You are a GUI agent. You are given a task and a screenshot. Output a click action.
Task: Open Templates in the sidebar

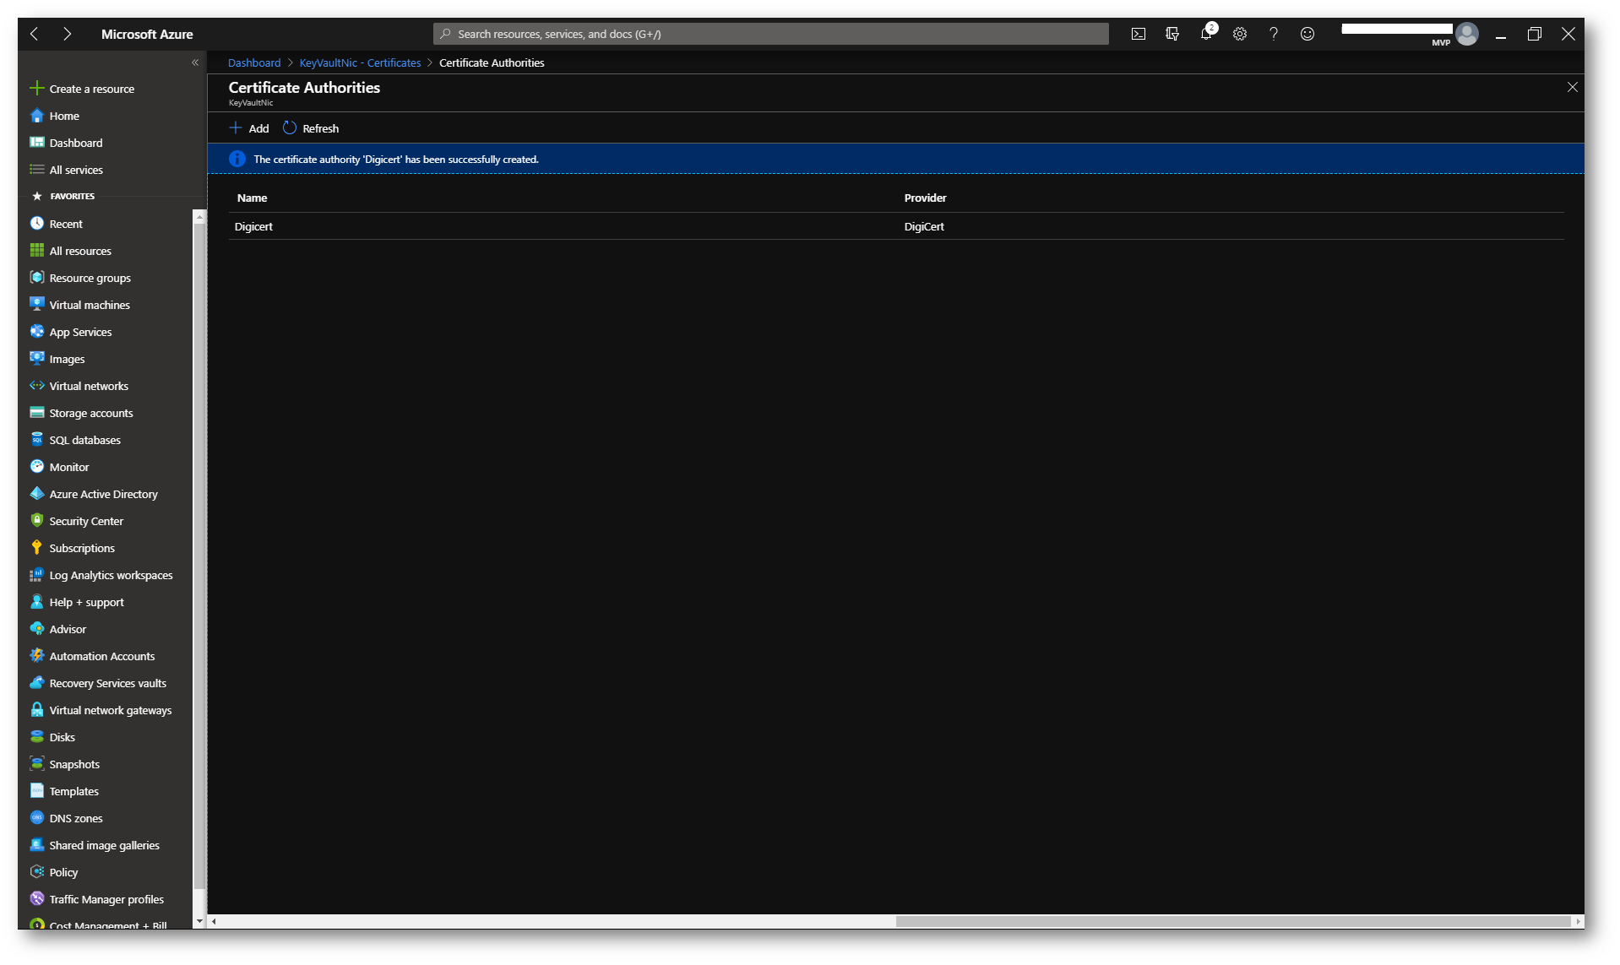(64, 791)
